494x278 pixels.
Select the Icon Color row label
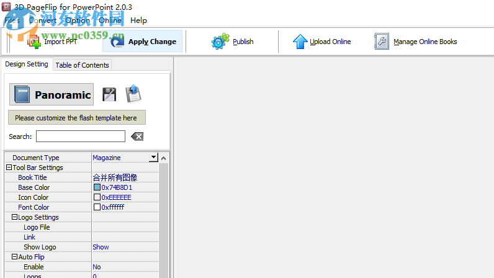click(x=33, y=197)
